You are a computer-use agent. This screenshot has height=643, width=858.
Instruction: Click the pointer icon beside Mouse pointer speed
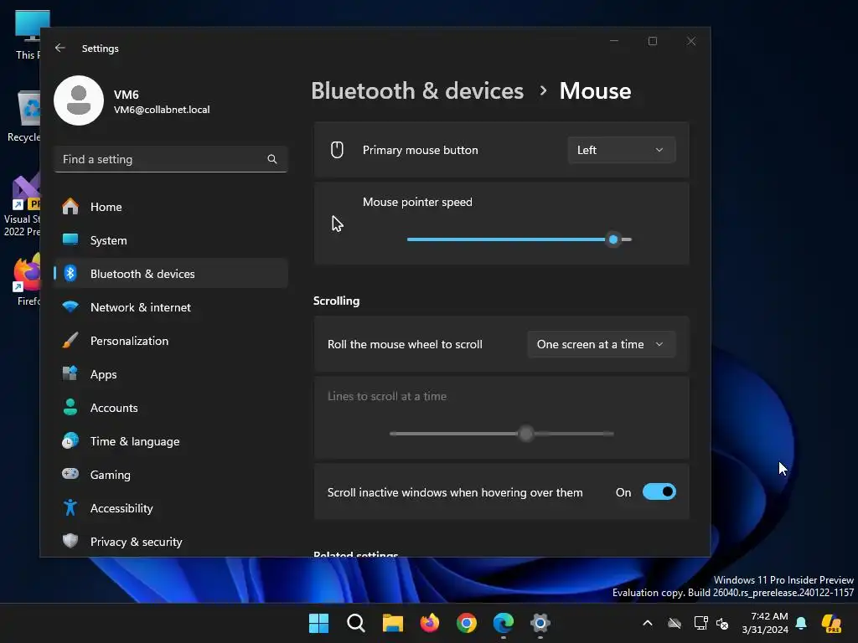click(x=337, y=224)
